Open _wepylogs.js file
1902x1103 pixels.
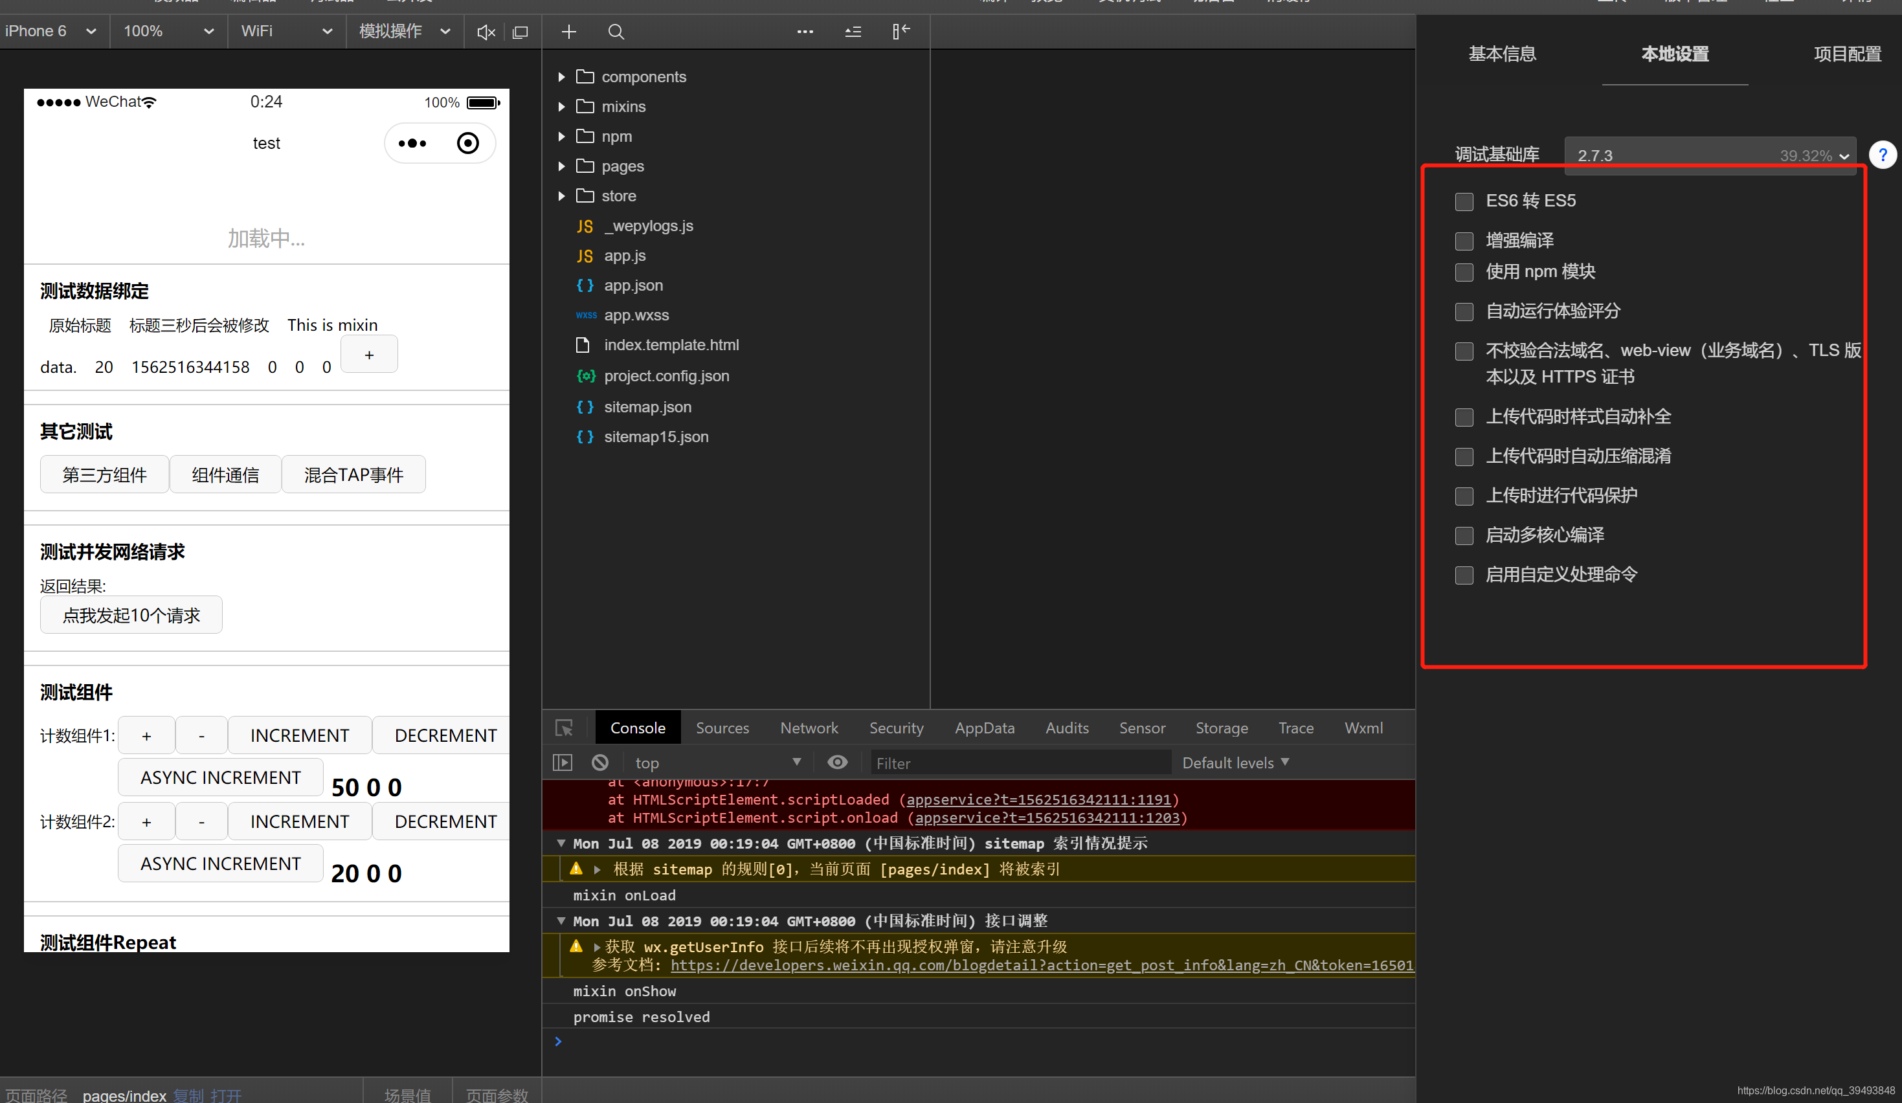(648, 225)
